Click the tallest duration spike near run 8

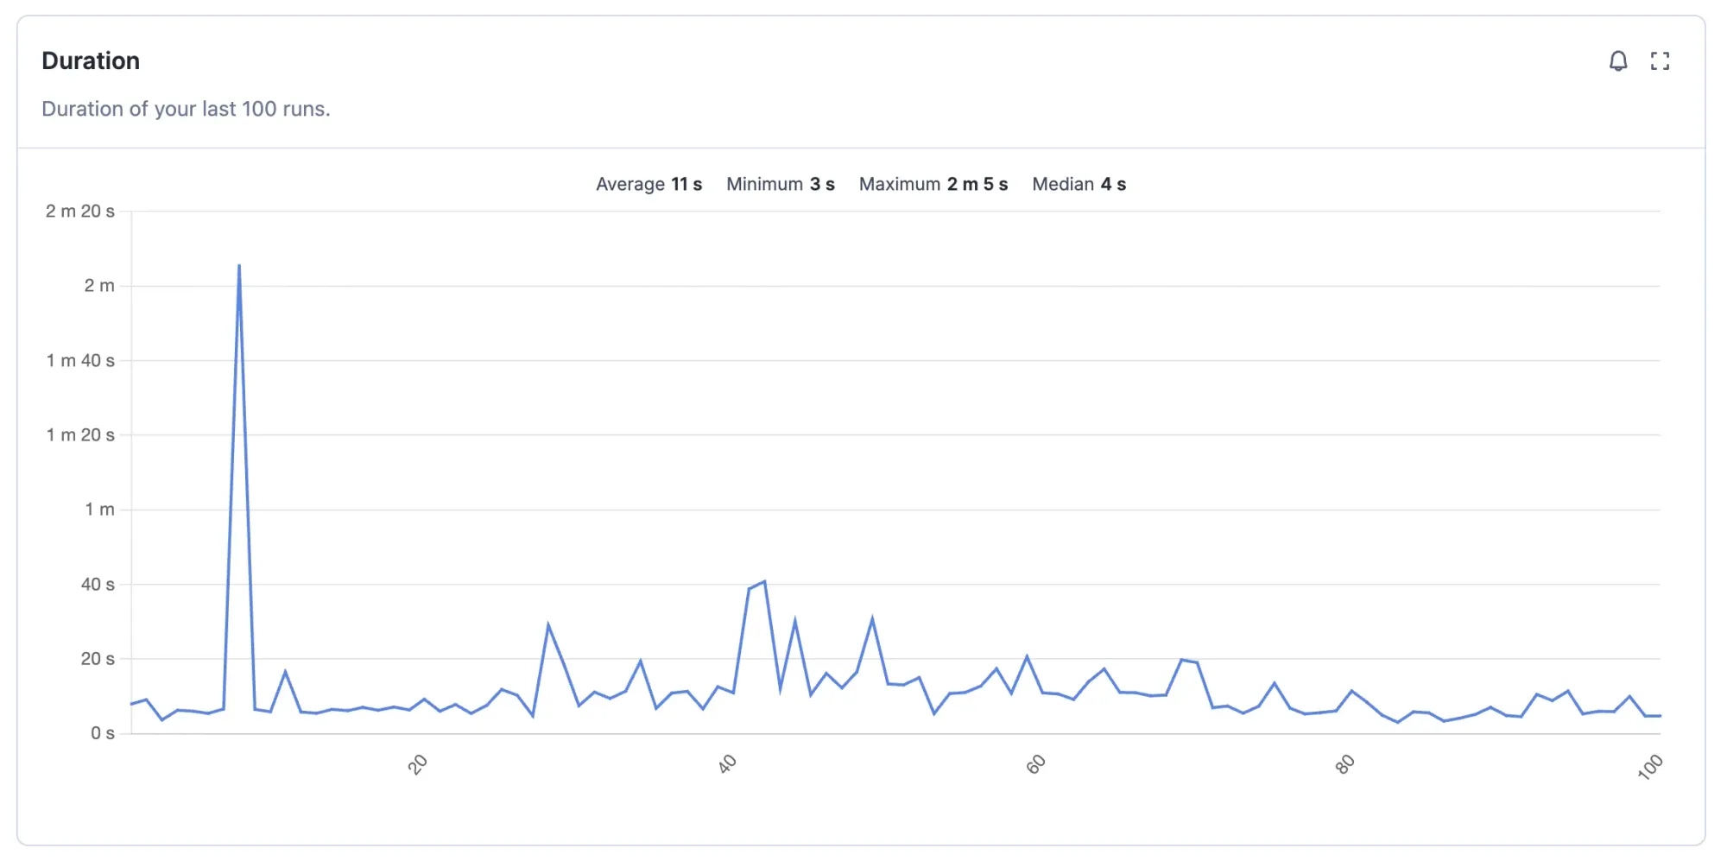[x=239, y=266]
